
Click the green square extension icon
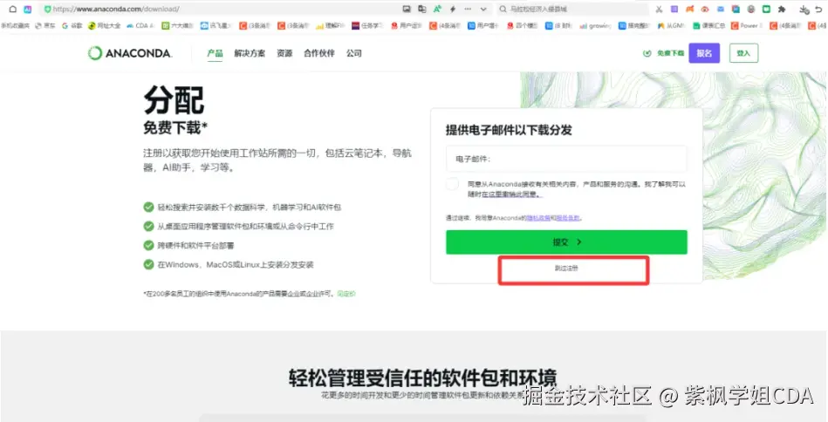pos(766,9)
